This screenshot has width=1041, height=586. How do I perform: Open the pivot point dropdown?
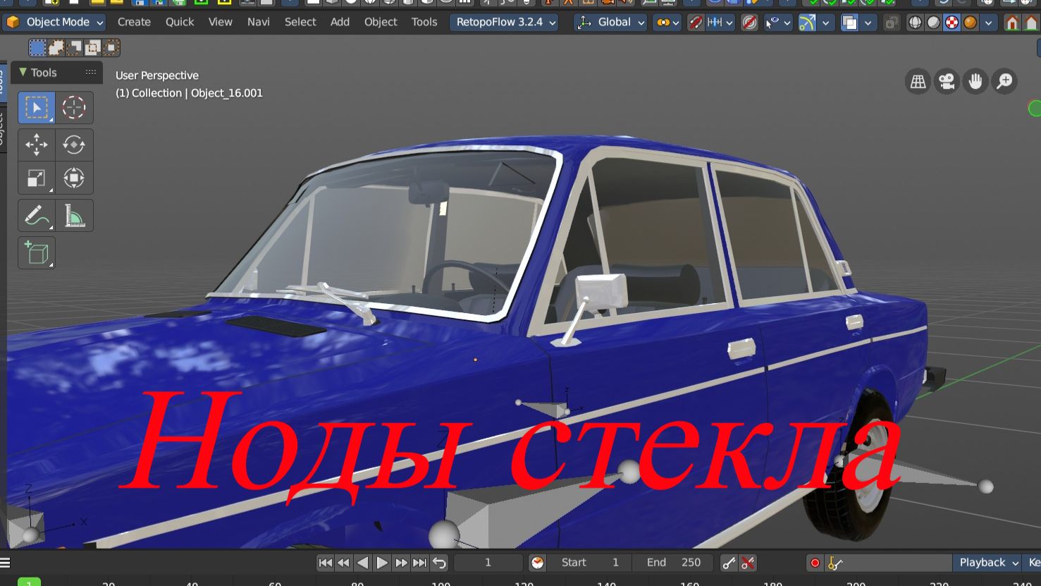coord(667,23)
